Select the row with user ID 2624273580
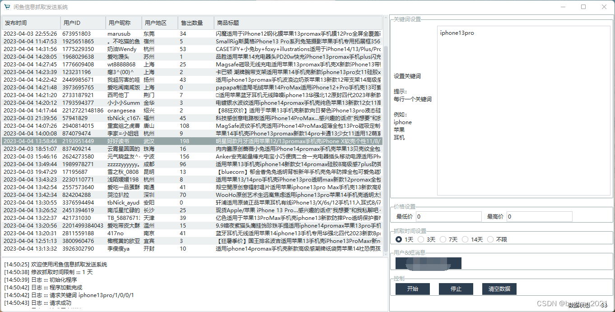 click(192, 157)
